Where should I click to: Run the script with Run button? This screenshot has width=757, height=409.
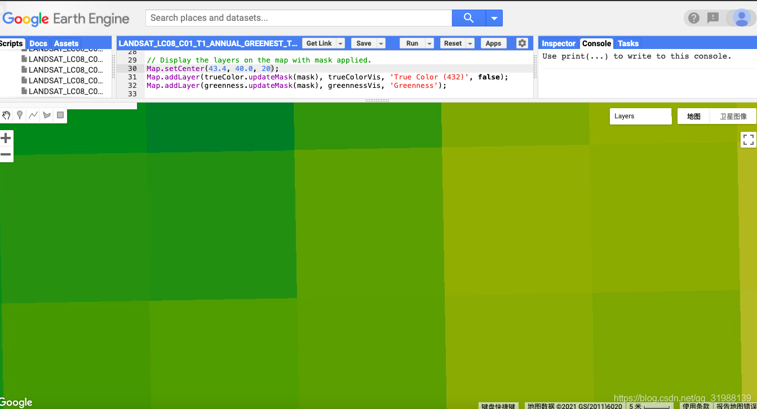click(x=413, y=43)
